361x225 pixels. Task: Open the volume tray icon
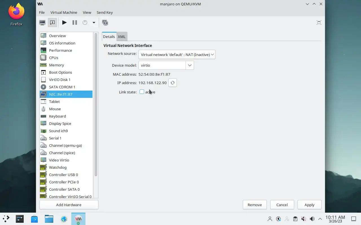312,219
